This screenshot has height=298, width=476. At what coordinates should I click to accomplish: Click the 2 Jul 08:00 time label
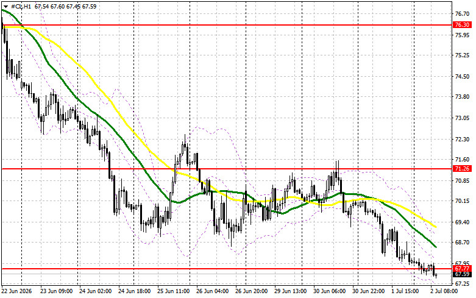click(444, 291)
